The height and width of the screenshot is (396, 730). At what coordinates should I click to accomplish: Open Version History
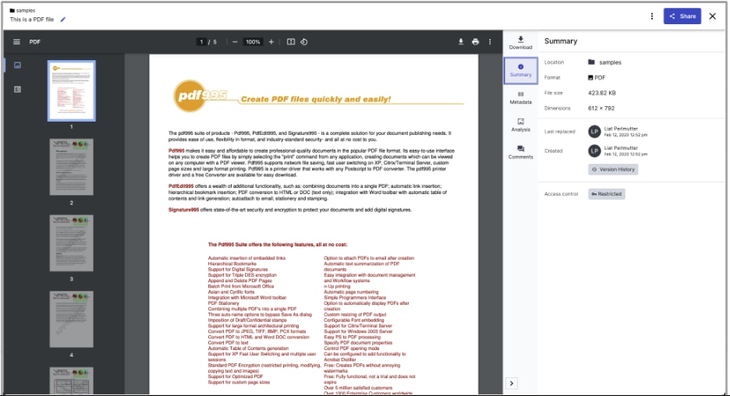[x=613, y=169]
